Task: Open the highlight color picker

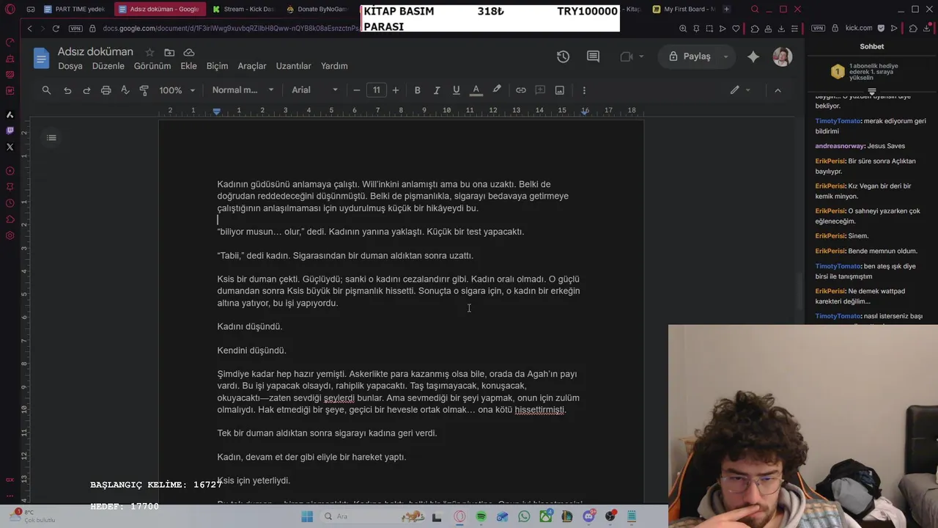Action: [497, 90]
